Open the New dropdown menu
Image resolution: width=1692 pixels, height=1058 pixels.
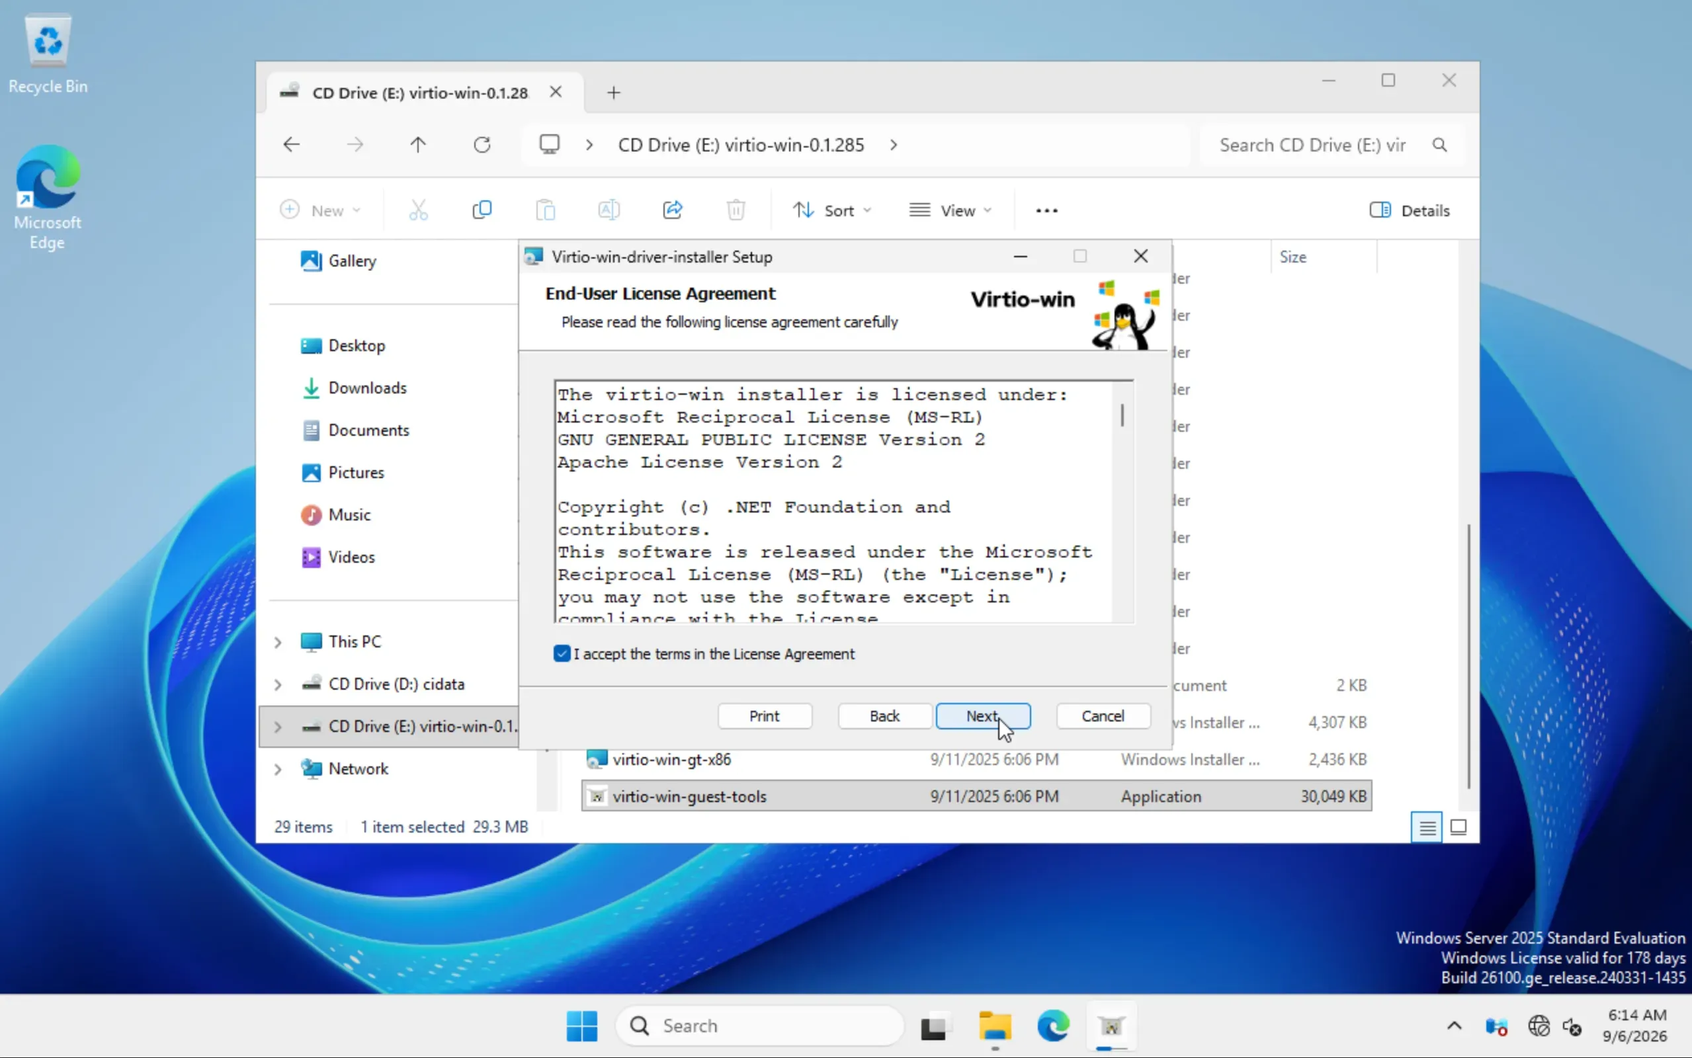pyautogui.click(x=321, y=210)
